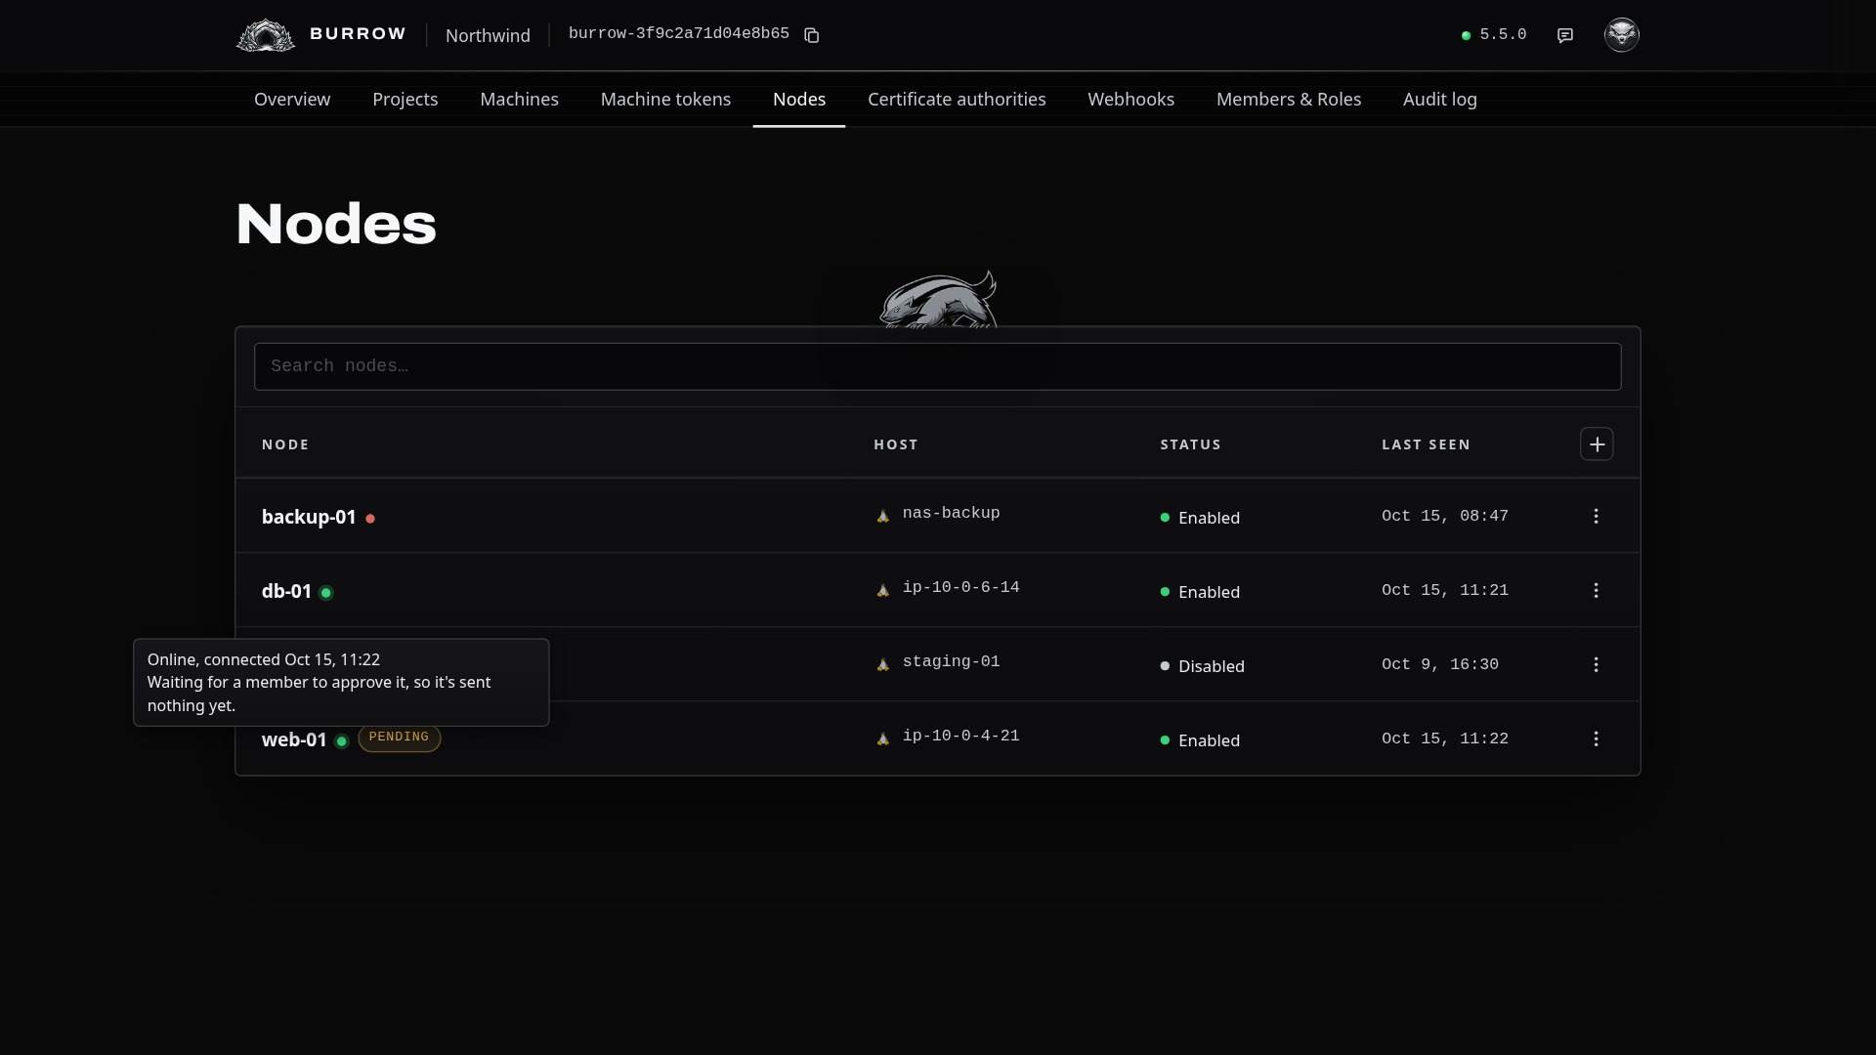Screen dimensions: 1876x1055
Task: Go to the Machines tab
Action: pyautogui.click(x=520, y=100)
